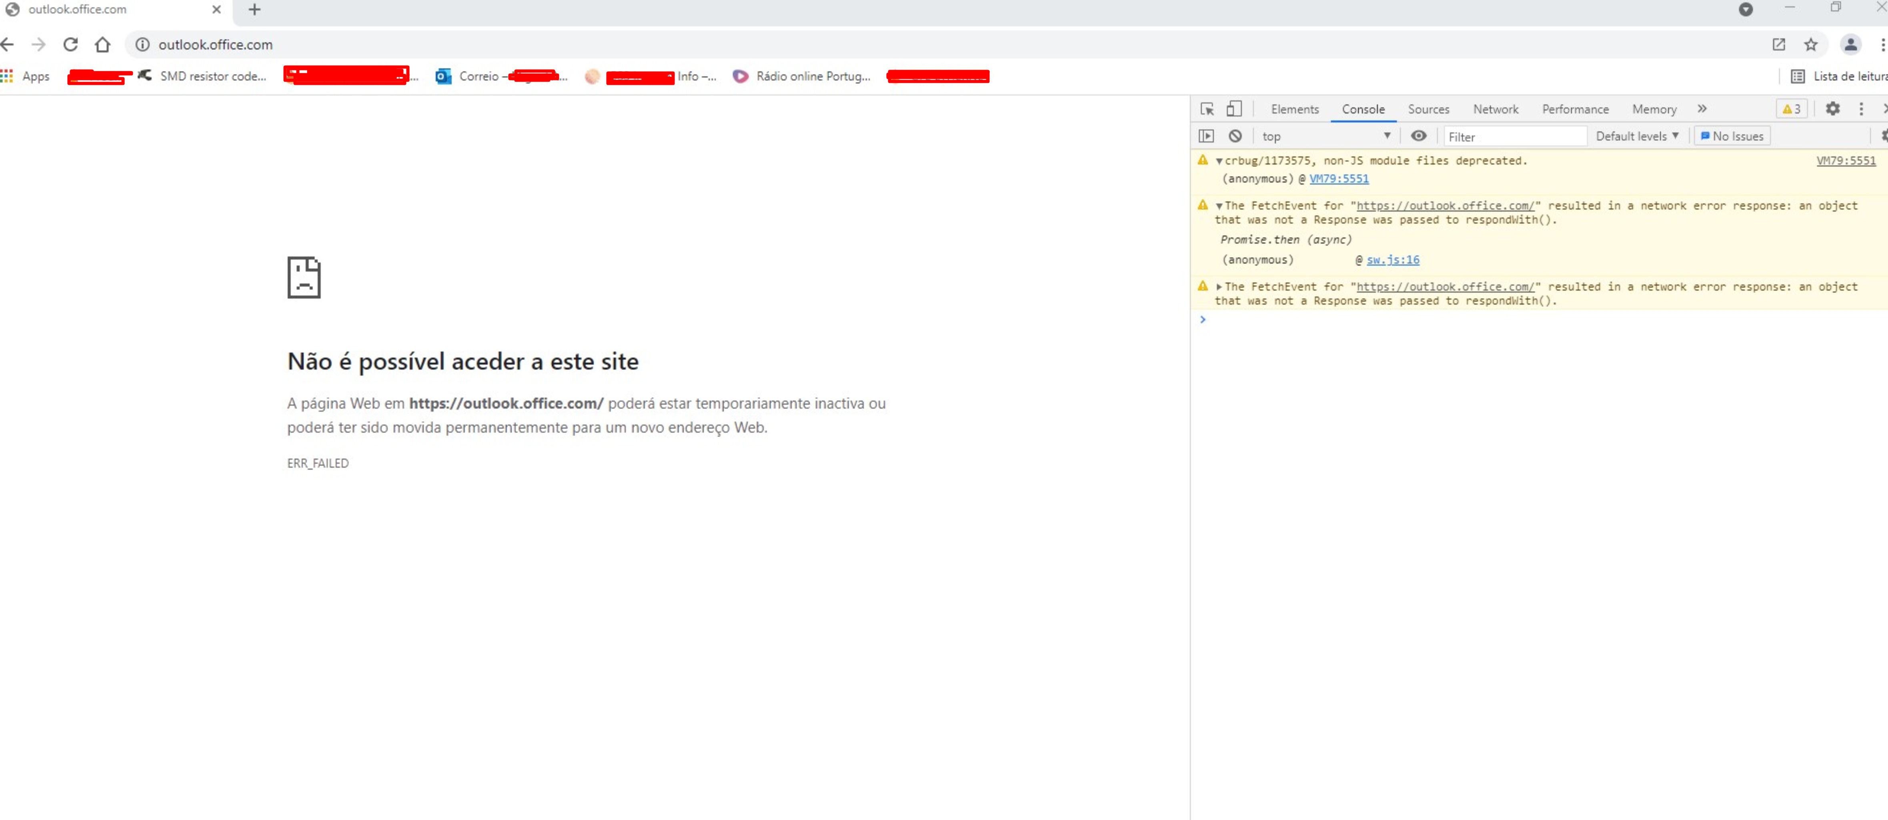Viewport: 1888px width, 820px height.
Task: Reload the page with refresh icon
Action: pyautogui.click(x=70, y=45)
